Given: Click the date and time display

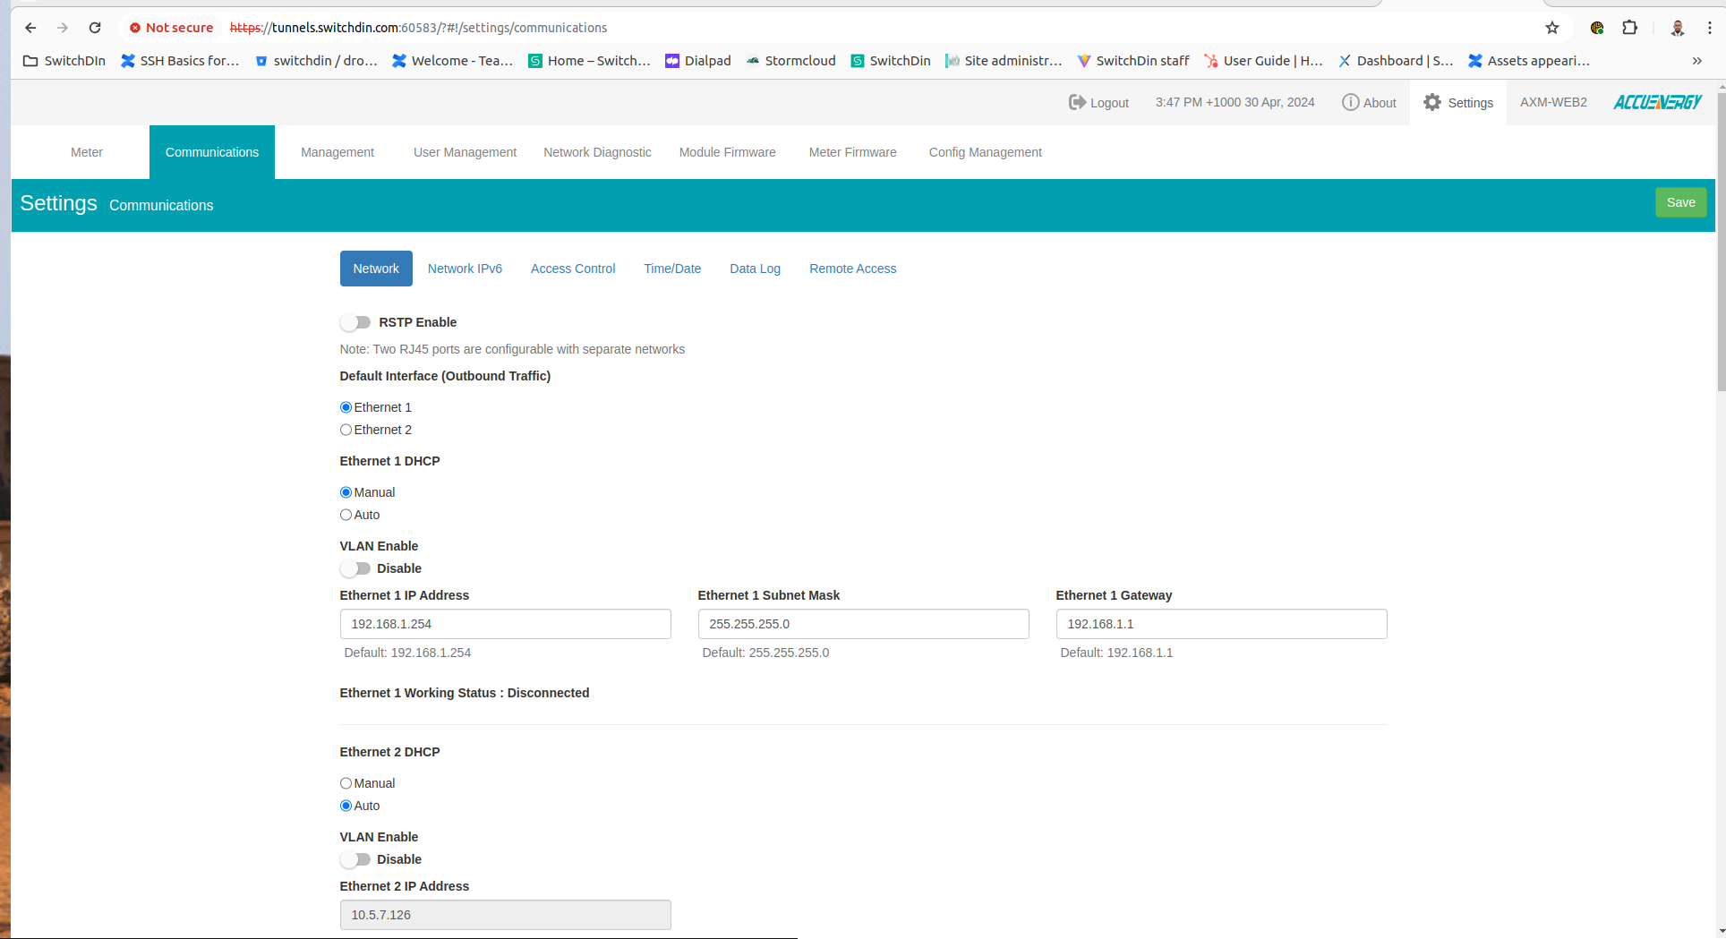Looking at the screenshot, I should click(1235, 102).
